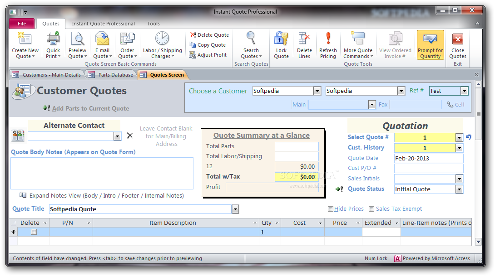Open the Ref # dropdown
495x276 pixels.
point(464,91)
